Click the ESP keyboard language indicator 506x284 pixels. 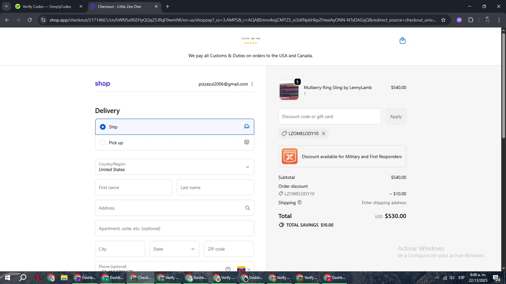click(461, 278)
